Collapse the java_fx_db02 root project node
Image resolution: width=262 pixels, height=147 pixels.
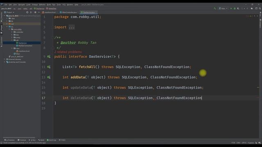5,16
